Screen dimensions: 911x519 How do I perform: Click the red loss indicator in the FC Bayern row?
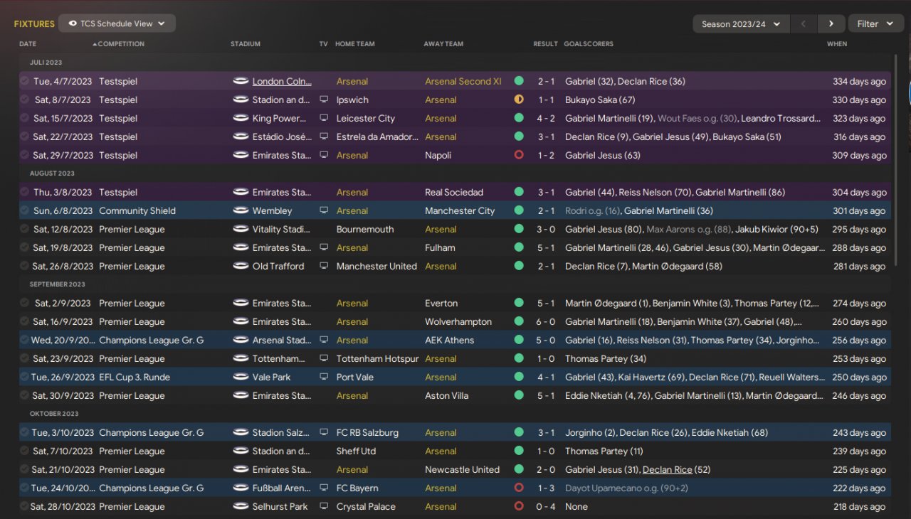click(519, 488)
